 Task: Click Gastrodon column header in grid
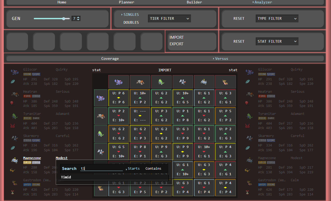(225, 82)
